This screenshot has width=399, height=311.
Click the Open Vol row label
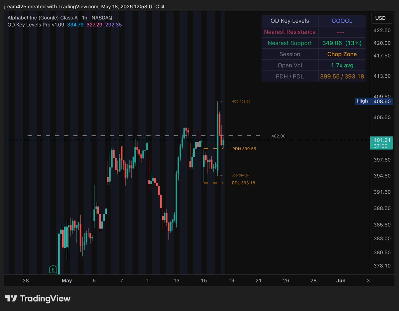(290, 65)
